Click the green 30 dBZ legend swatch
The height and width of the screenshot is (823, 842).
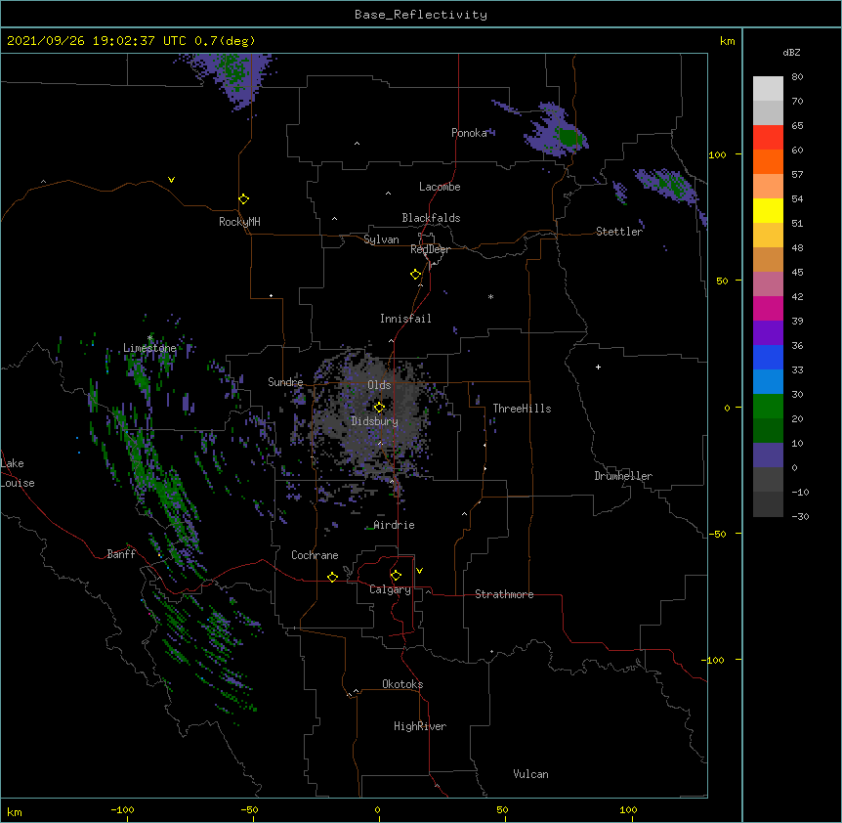pos(768,407)
